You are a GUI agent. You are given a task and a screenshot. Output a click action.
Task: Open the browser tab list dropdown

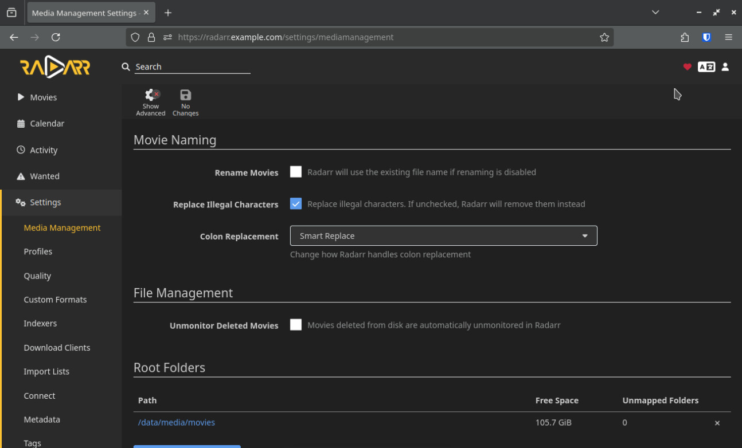pos(655,13)
